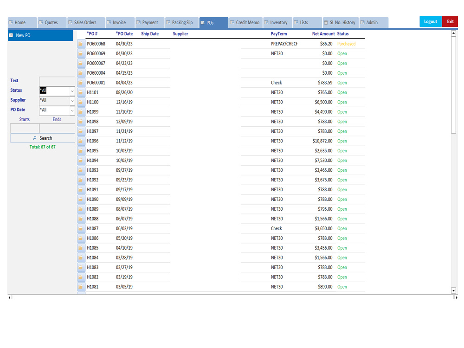Open folder icon for PO600001

coord(81,83)
